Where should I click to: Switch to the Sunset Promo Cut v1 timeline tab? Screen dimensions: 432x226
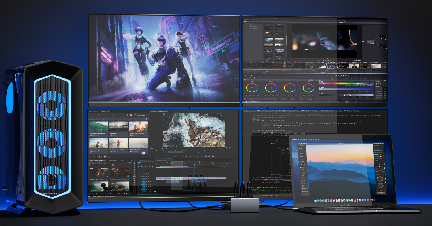pos(145,160)
